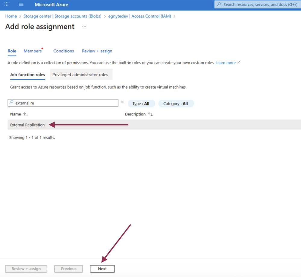Open the Category: All filter
The image size is (301, 277).
(176, 103)
